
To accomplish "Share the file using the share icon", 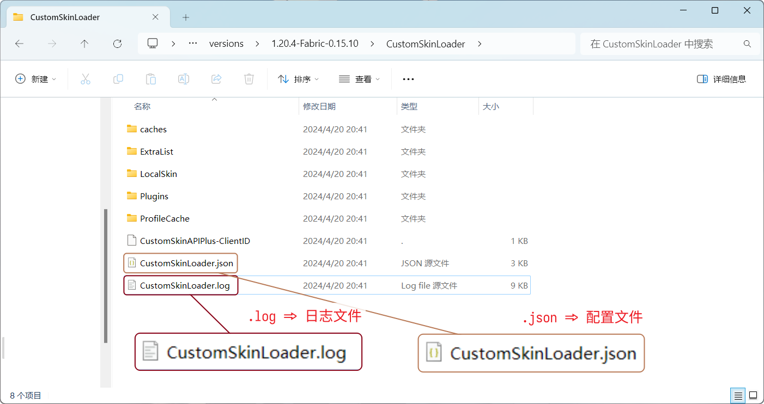I will 216,78.
